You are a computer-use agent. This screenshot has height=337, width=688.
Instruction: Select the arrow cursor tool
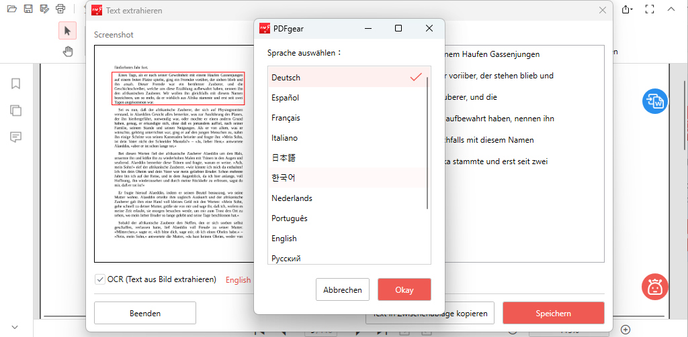click(68, 31)
